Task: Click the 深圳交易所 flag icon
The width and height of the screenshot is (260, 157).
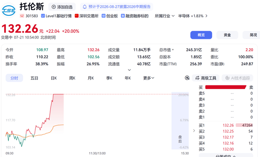Action: click(x=77, y=16)
